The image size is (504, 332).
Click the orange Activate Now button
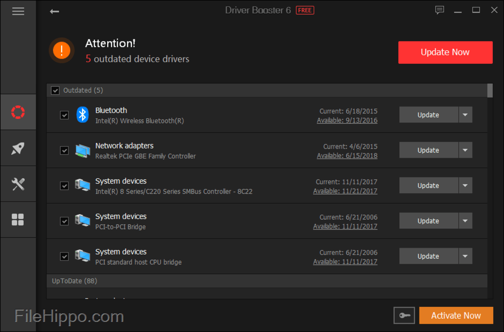456,315
